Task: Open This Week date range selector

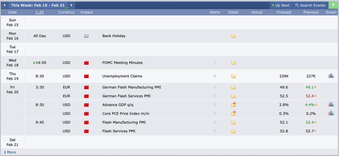Action: point(38,5)
